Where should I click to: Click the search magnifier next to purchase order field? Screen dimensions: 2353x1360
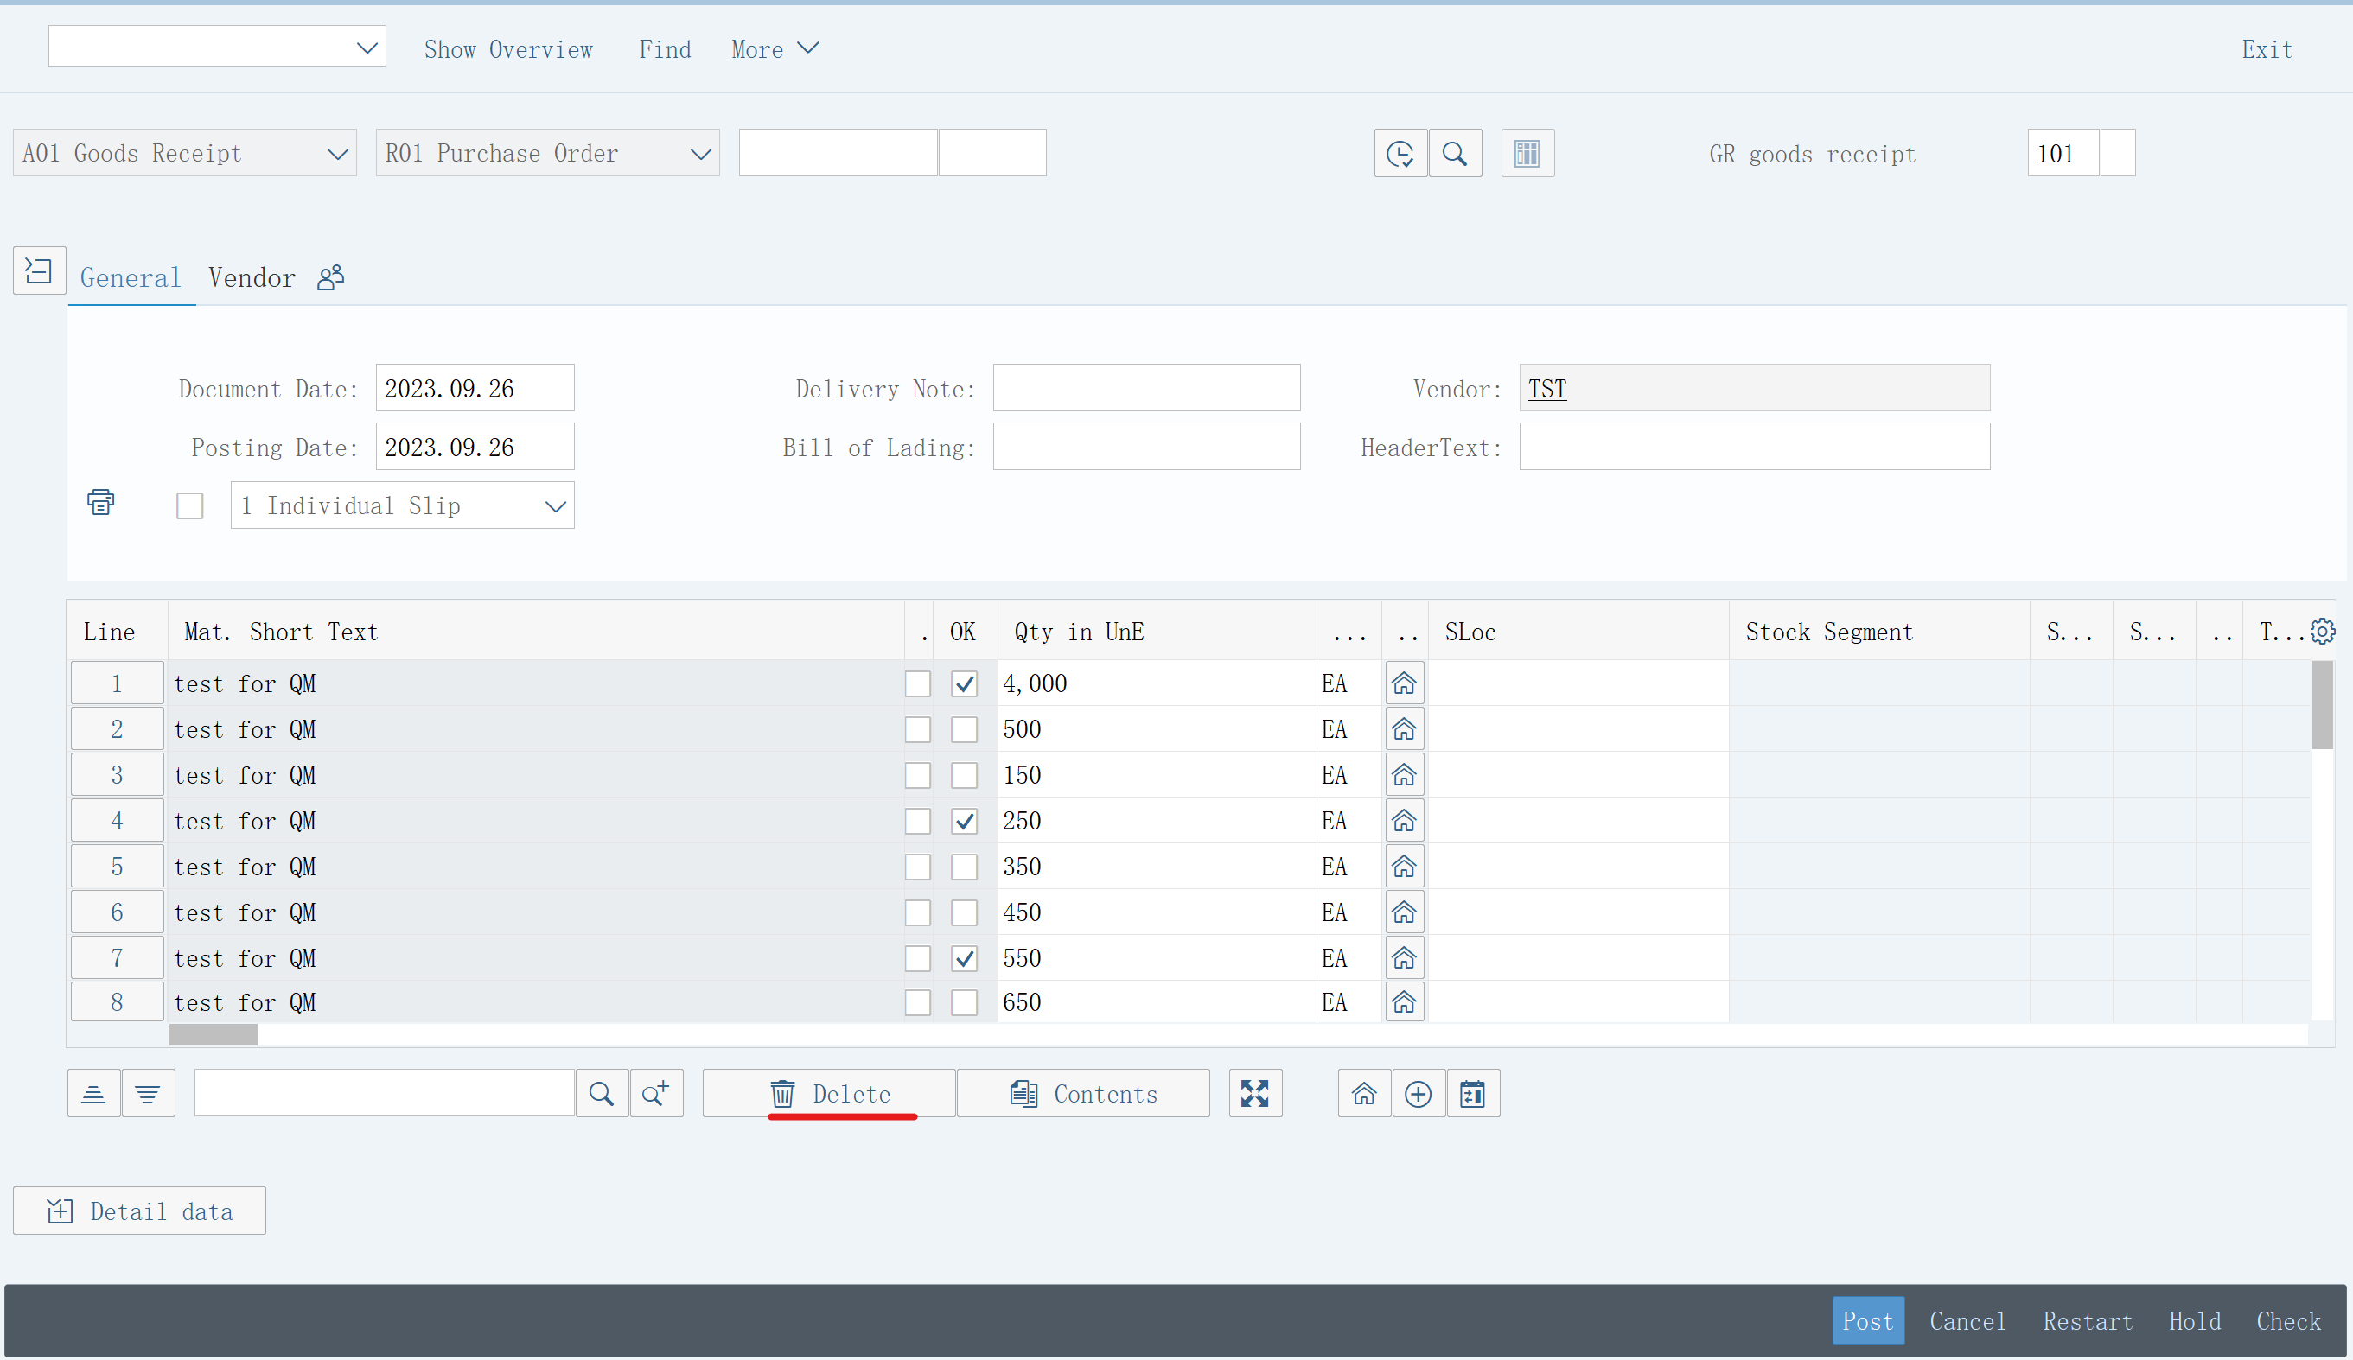click(x=1455, y=153)
